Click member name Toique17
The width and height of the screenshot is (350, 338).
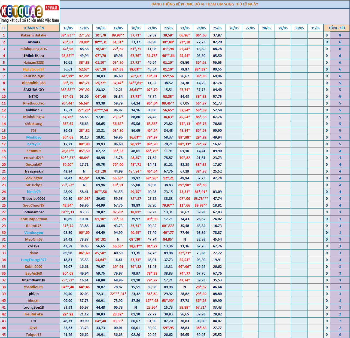click(x=34, y=334)
